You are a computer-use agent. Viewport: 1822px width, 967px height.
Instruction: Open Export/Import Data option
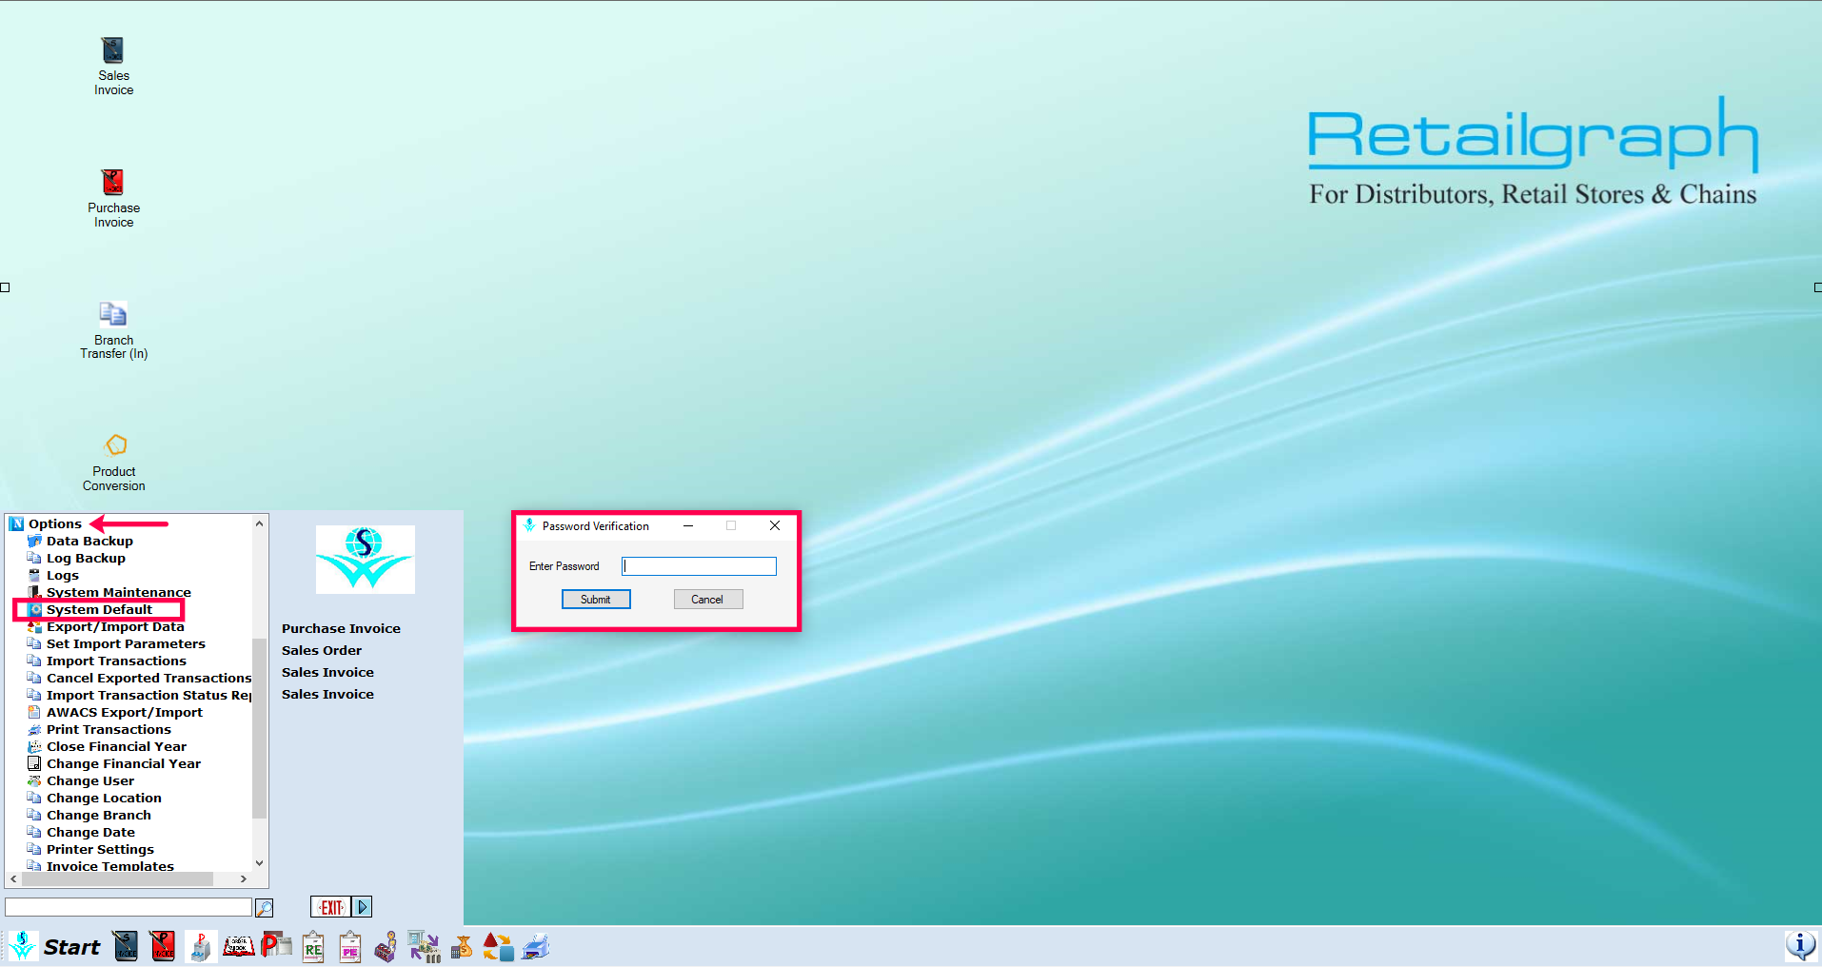(115, 626)
